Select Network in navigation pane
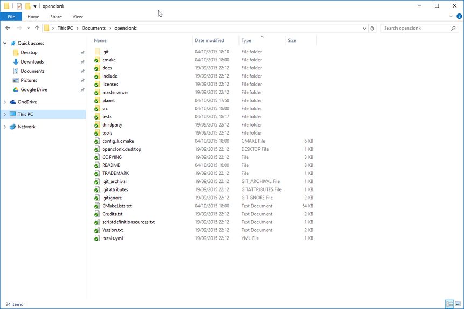The height and width of the screenshot is (309, 464). coord(26,127)
